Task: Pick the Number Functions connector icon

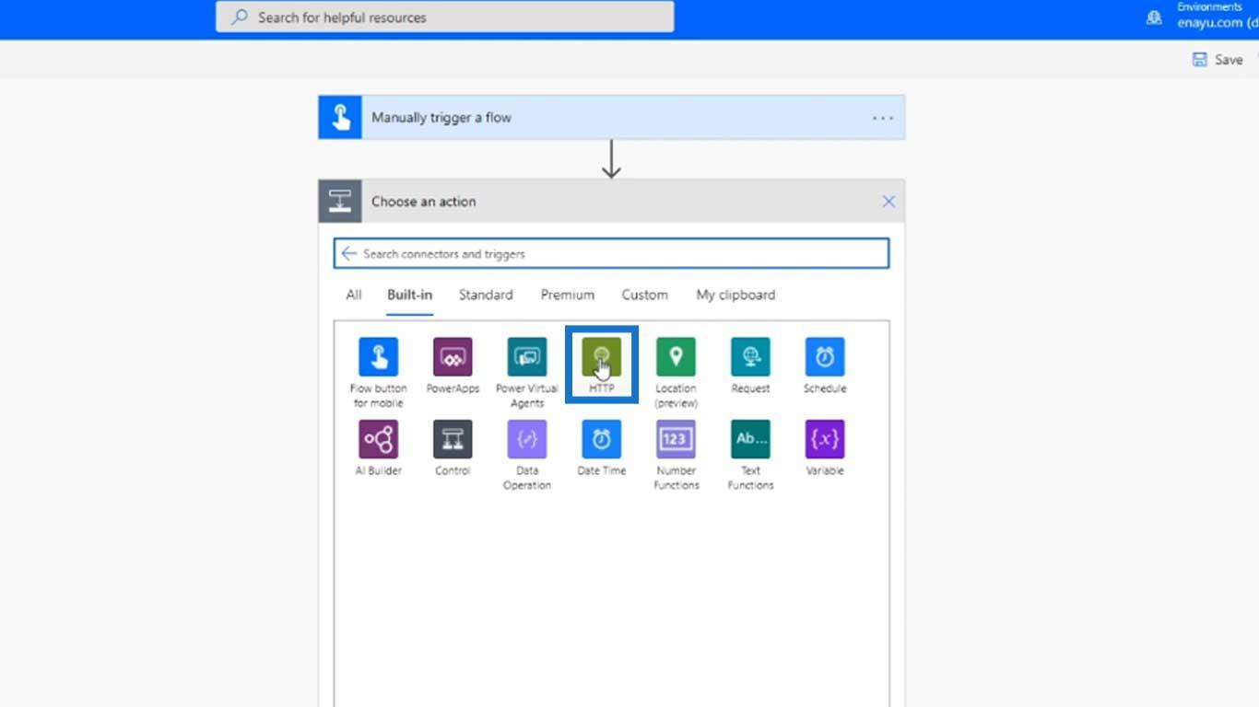Action: pyautogui.click(x=676, y=439)
